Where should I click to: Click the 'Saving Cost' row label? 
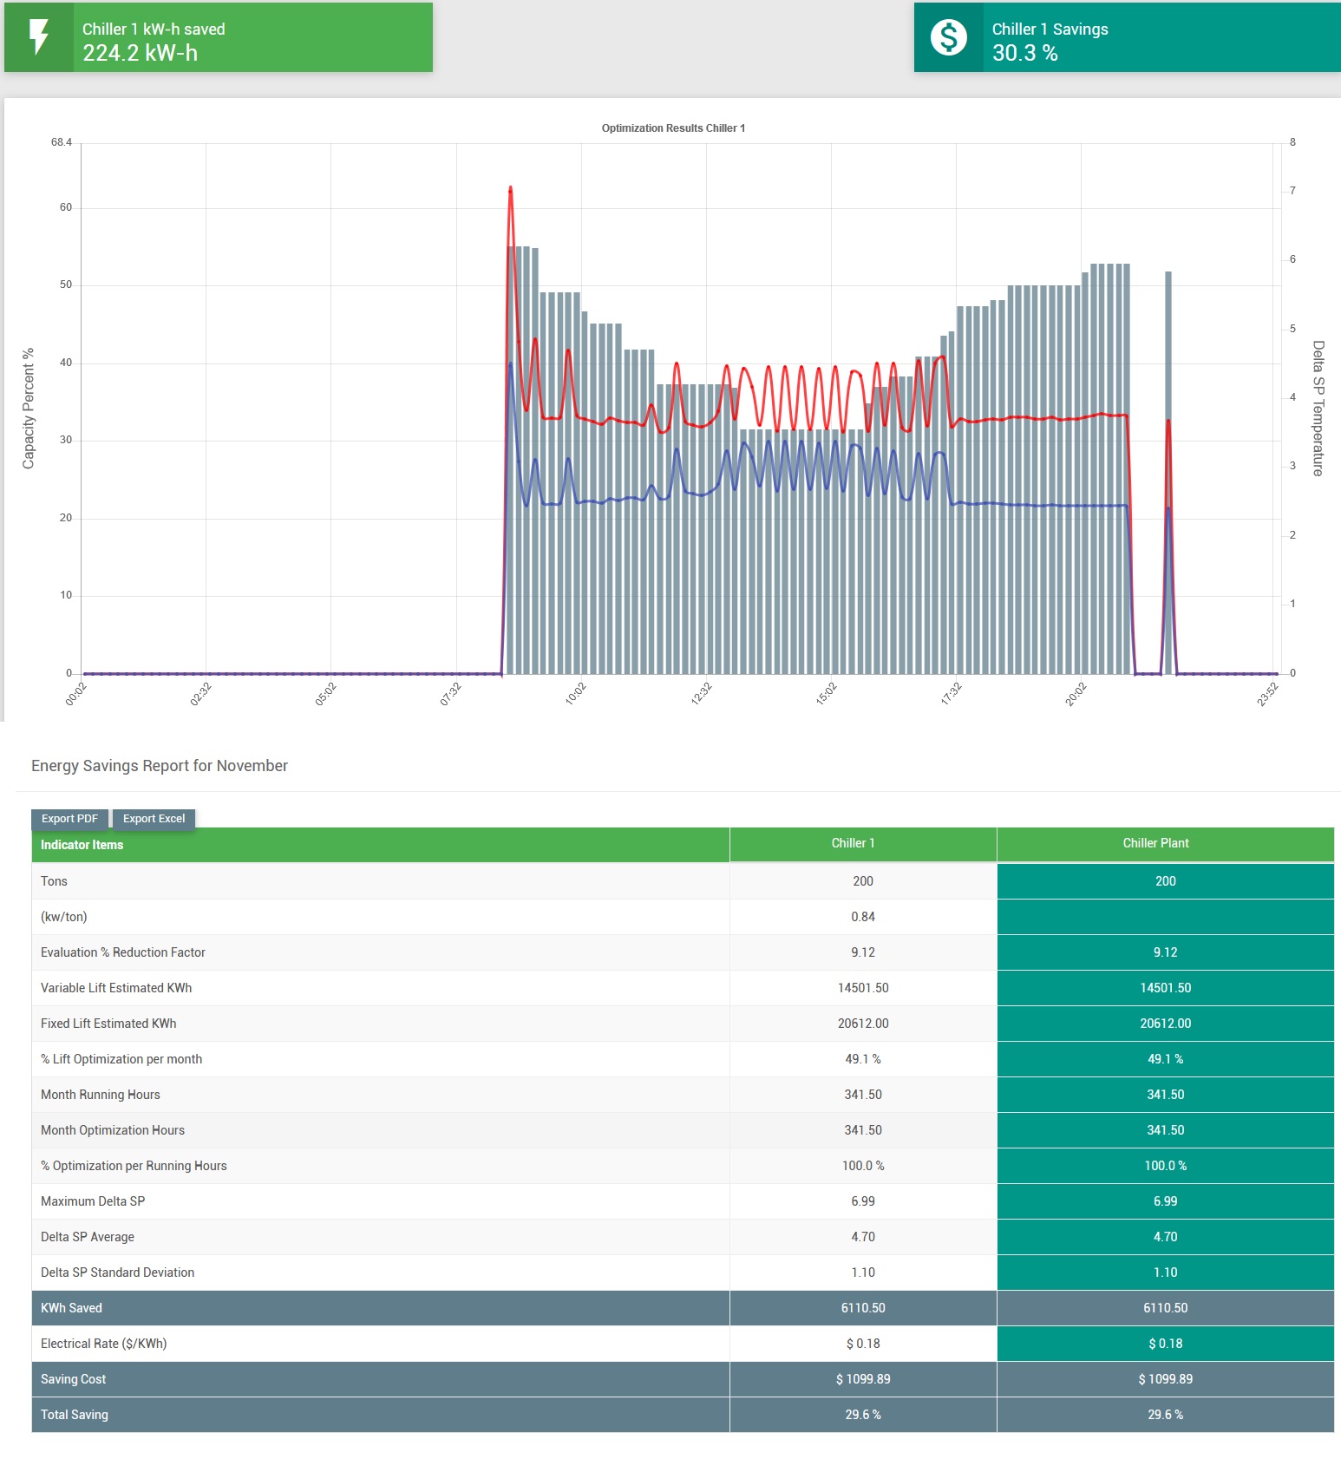coord(73,1379)
